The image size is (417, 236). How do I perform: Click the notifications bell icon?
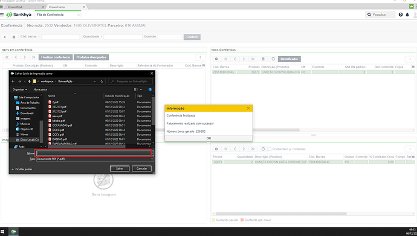point(407,14)
